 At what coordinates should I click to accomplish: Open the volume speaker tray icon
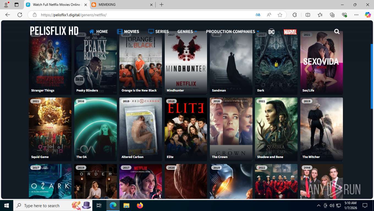(x=332, y=206)
